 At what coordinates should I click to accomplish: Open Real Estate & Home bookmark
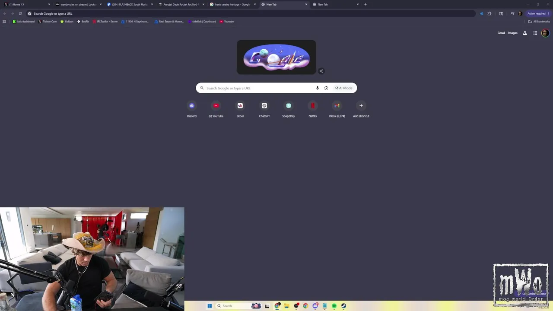(169, 22)
